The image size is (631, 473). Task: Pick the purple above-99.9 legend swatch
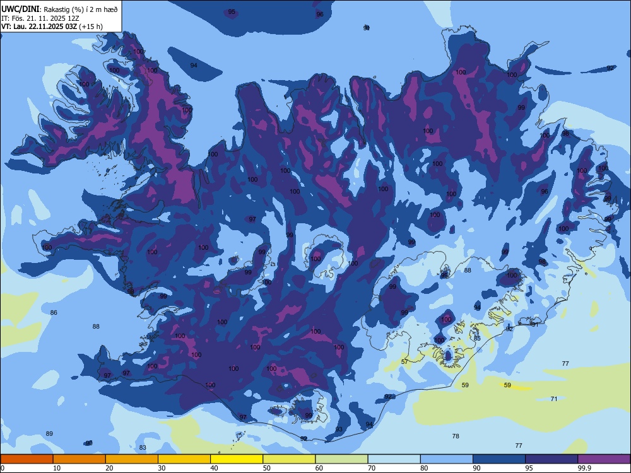(x=604, y=459)
